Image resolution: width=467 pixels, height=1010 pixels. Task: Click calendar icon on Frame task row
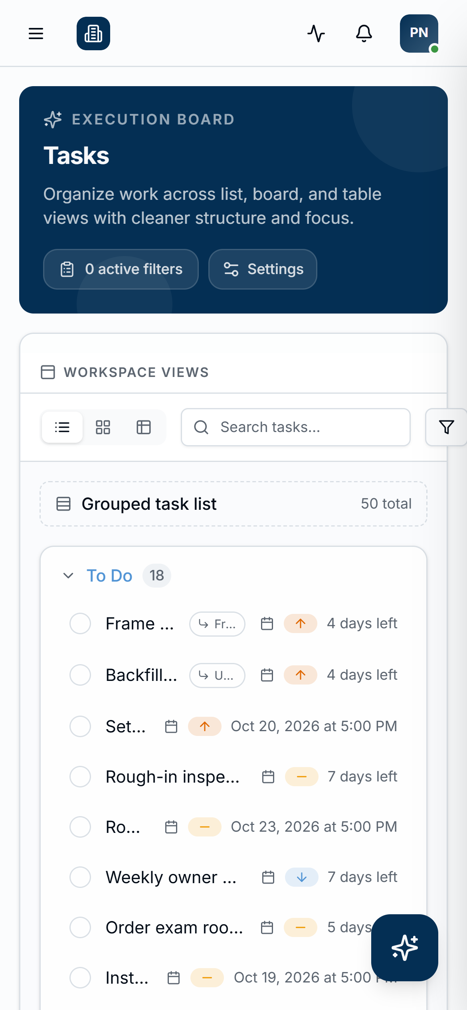pos(267,623)
